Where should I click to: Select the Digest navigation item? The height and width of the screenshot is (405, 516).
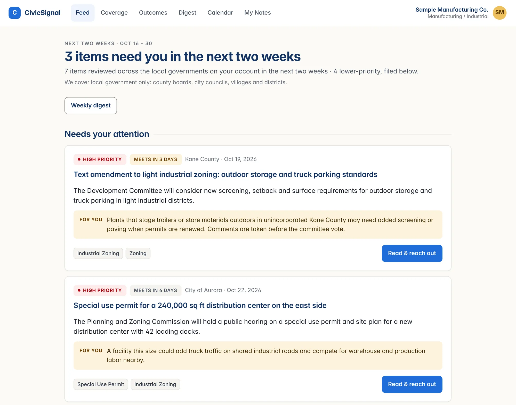(x=187, y=13)
